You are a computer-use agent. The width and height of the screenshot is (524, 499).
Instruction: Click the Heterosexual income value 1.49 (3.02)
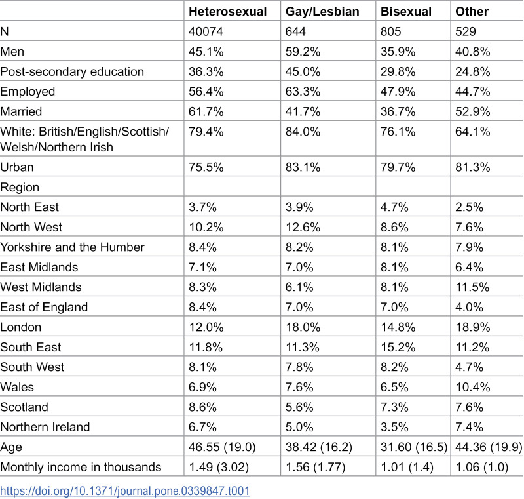pyautogui.click(x=219, y=467)
